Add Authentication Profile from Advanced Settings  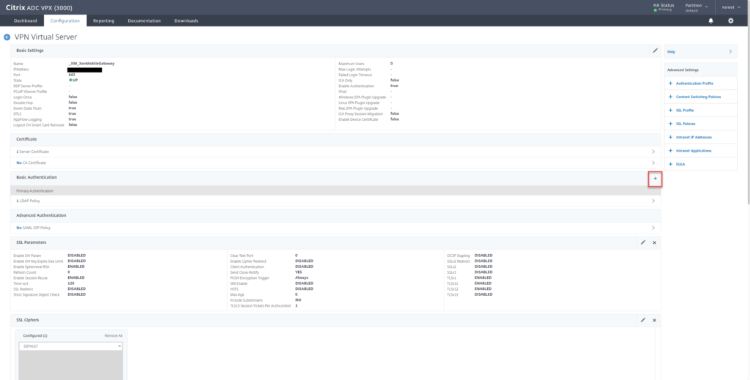pyautogui.click(x=693, y=83)
